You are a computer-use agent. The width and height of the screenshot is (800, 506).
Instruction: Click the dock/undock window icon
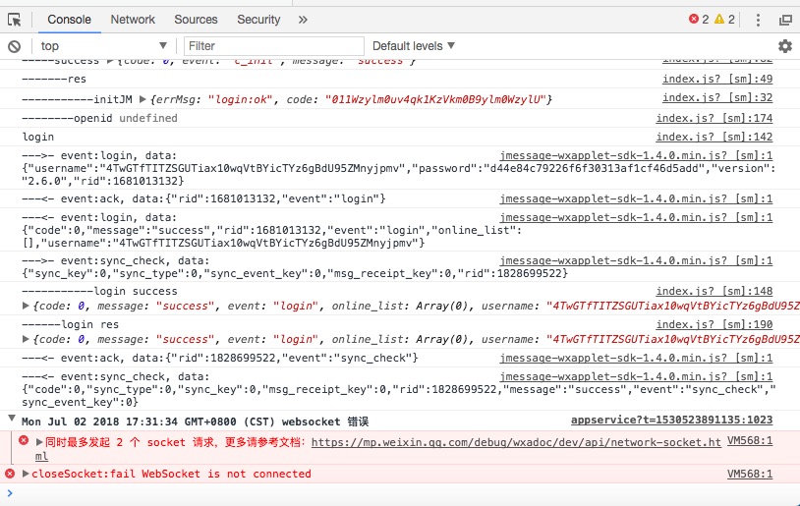click(785, 20)
